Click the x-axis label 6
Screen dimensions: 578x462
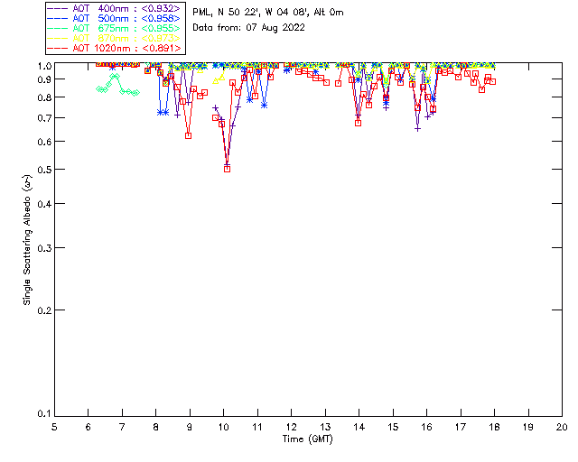[89, 427]
